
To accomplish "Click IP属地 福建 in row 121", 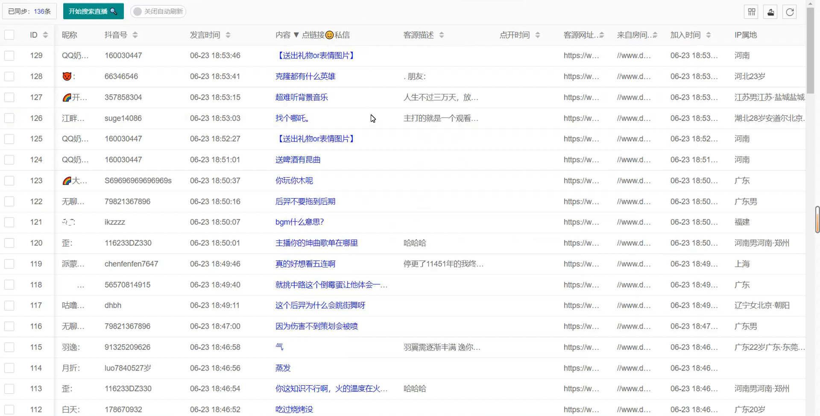I will point(742,222).
